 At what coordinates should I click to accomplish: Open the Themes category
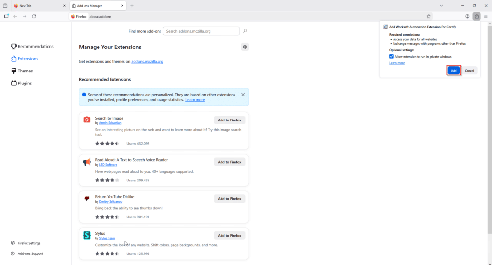pyautogui.click(x=22, y=71)
